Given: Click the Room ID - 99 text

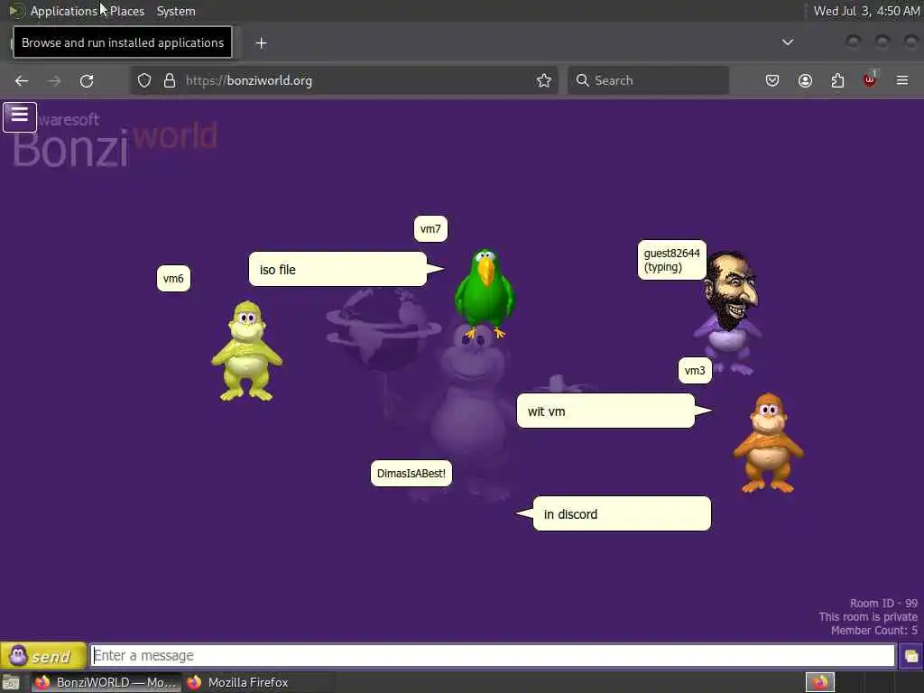Looking at the screenshot, I should pyautogui.click(x=883, y=604).
